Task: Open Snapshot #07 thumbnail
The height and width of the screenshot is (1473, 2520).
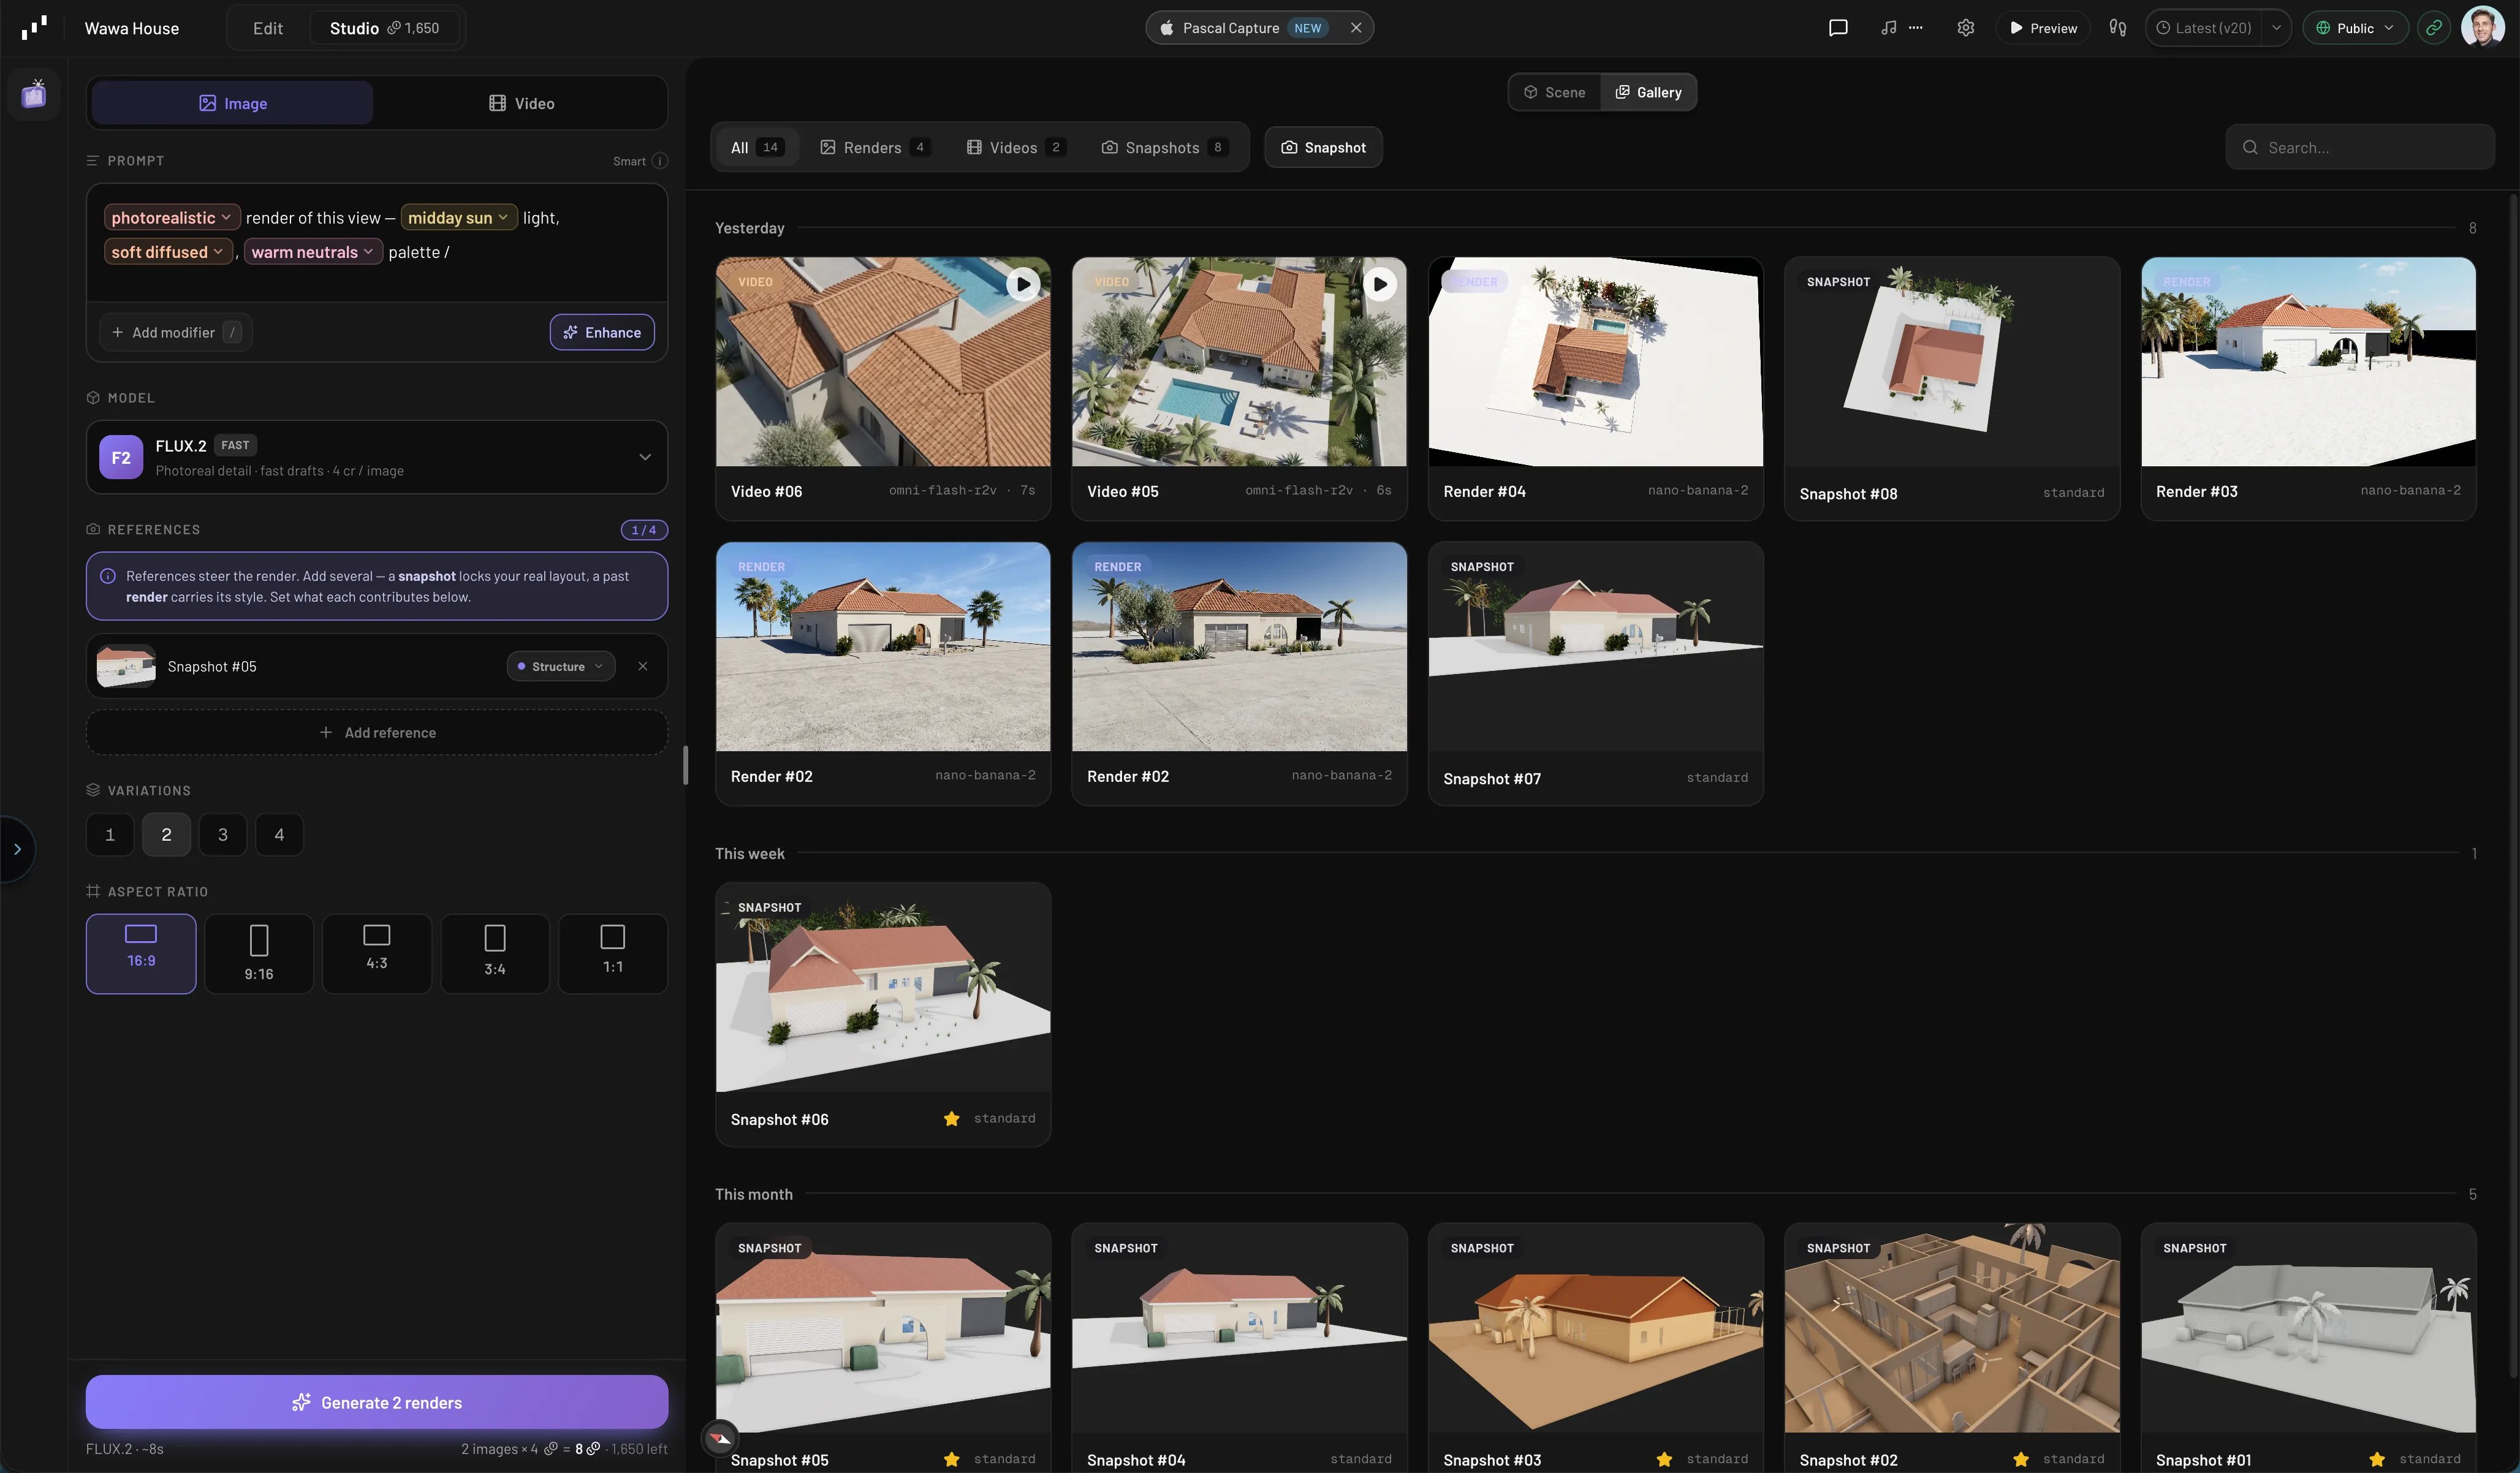Action: tap(1595, 647)
